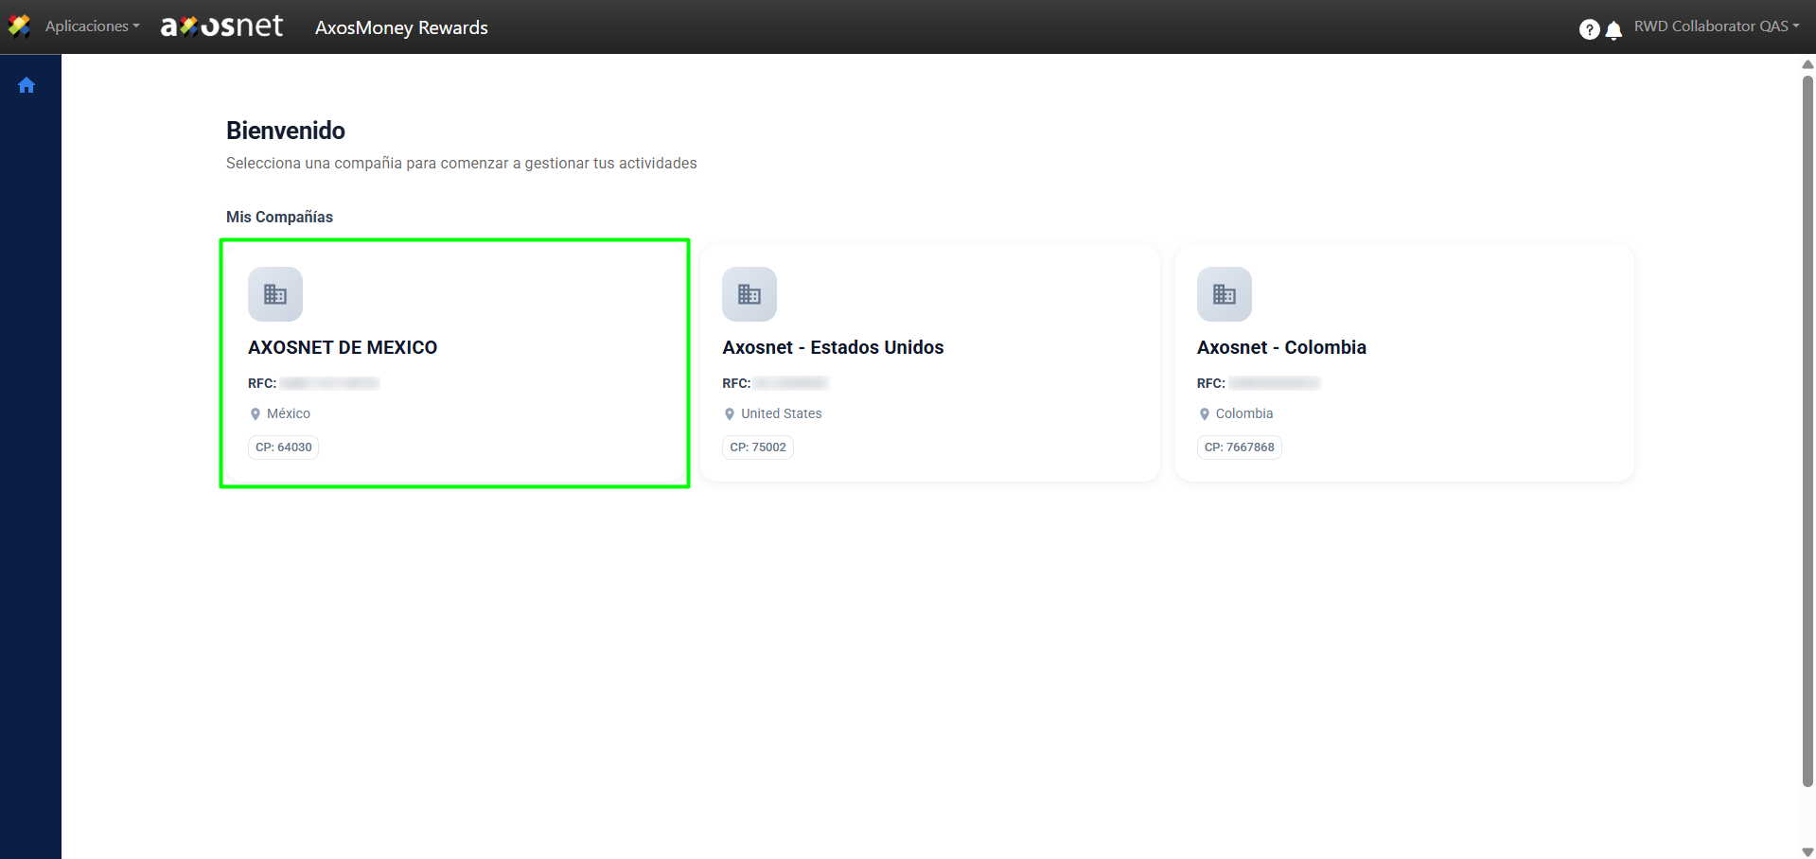Click the scrollbar down arrow
This screenshot has height=859, width=1816.
(1807, 851)
